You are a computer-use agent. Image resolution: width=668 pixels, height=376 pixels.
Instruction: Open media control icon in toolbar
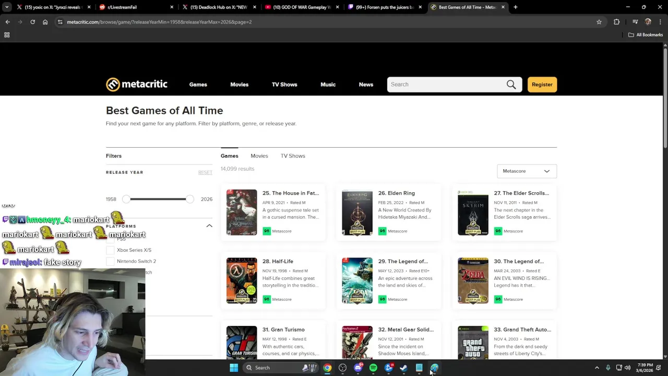pyautogui.click(x=635, y=22)
